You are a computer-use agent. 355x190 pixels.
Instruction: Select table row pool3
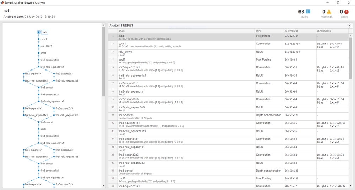228,180
